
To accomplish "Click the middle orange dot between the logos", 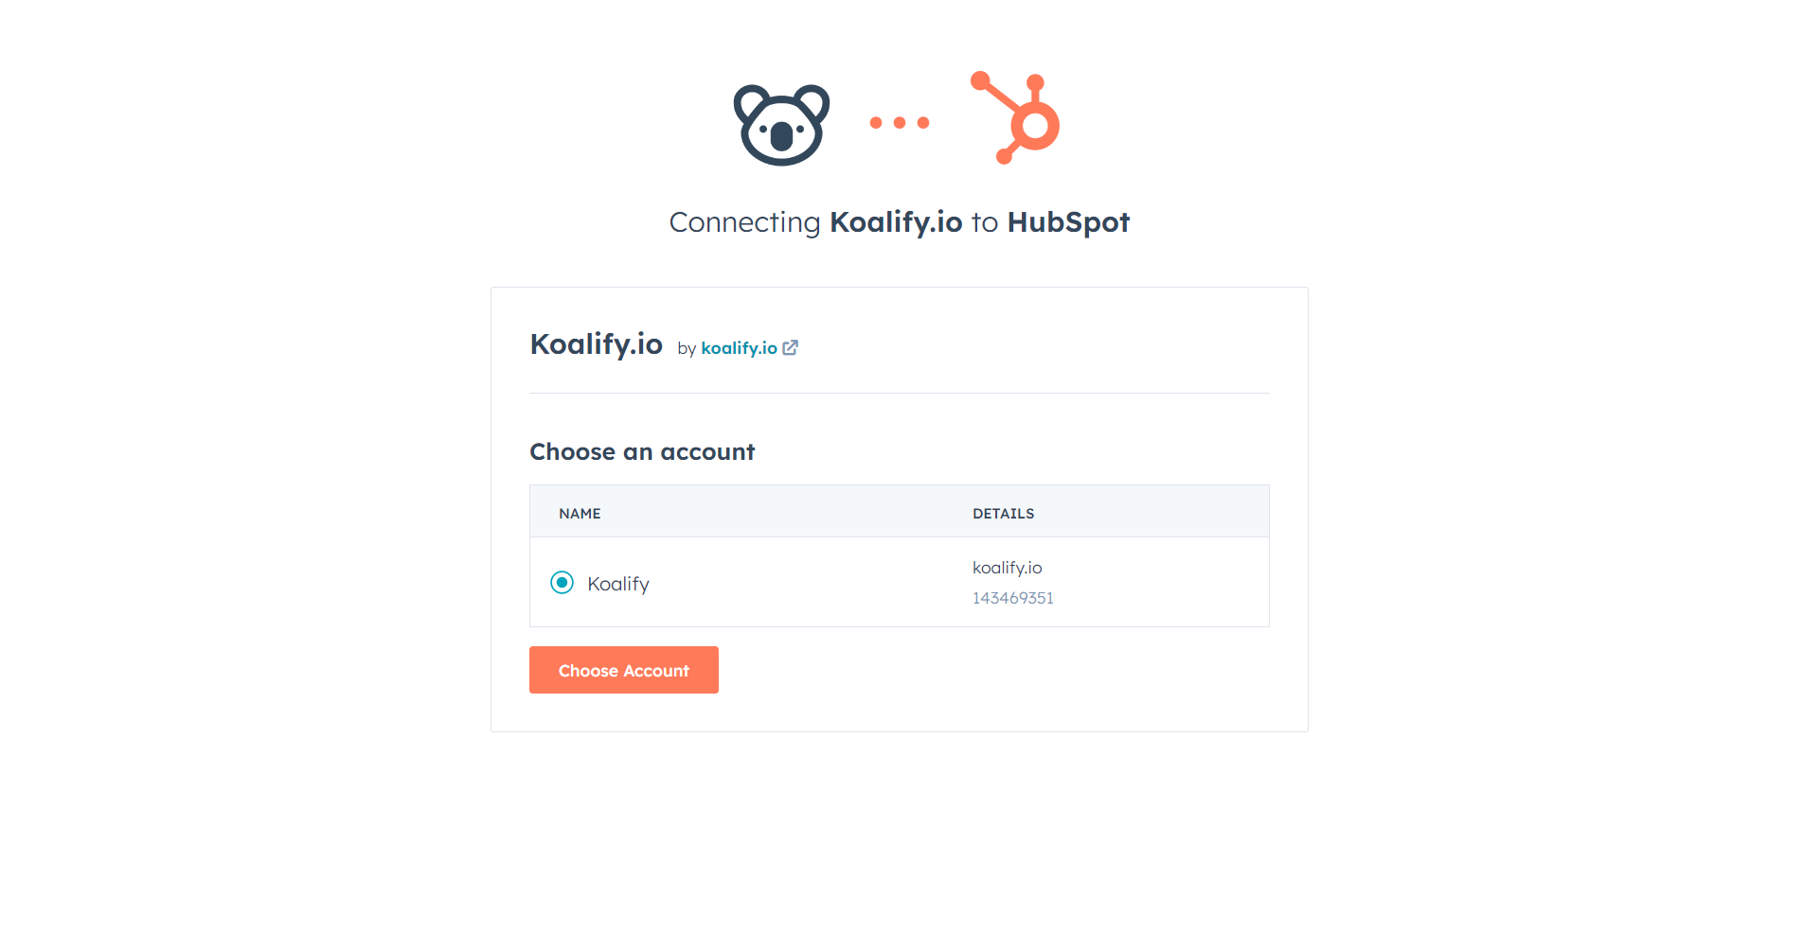I will pos(898,121).
